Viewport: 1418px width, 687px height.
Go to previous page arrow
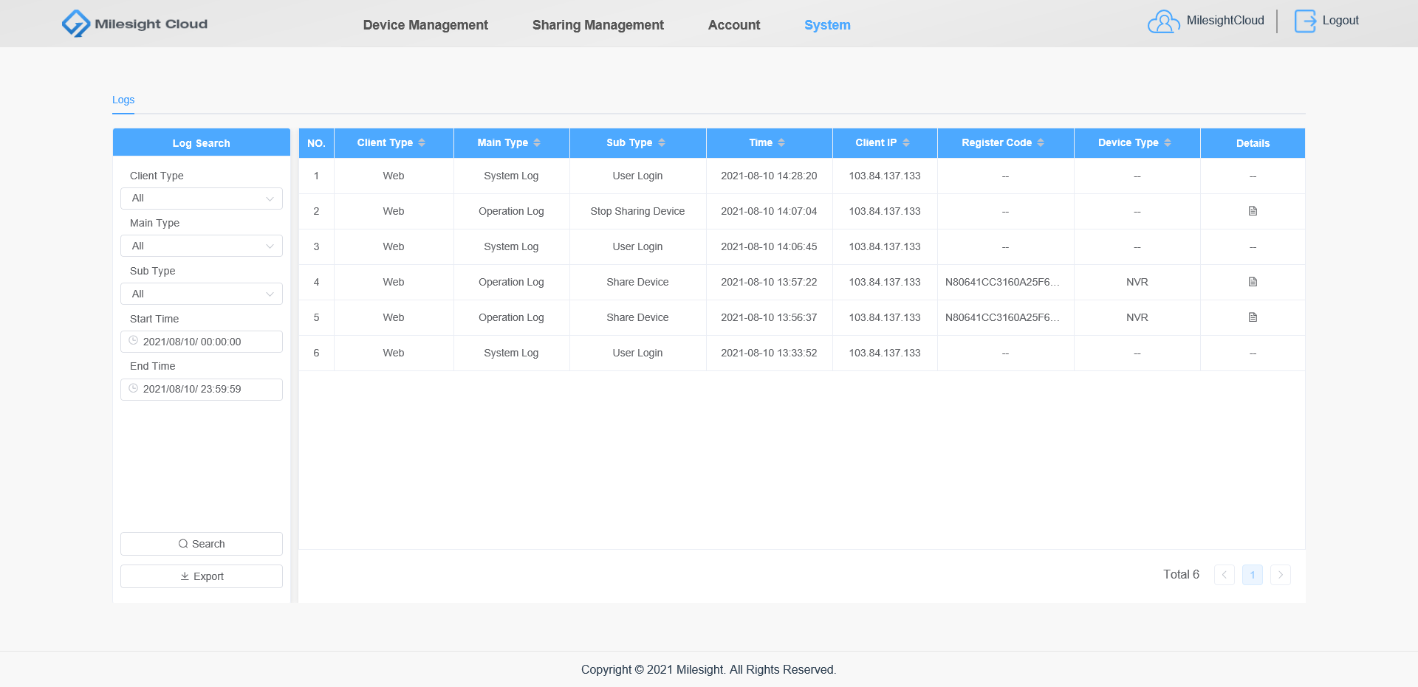click(x=1224, y=575)
